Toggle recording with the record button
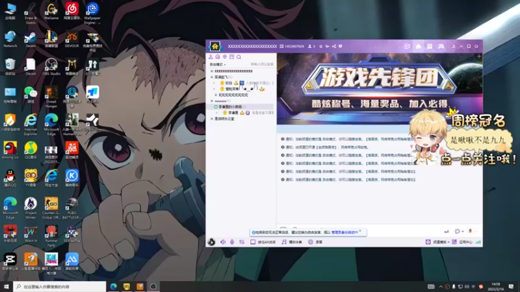The height and width of the screenshot is (292, 520). tap(311, 242)
